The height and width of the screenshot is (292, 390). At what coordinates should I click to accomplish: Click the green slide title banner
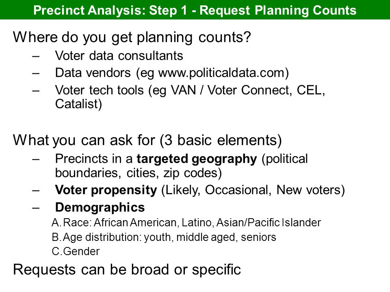[x=195, y=10]
